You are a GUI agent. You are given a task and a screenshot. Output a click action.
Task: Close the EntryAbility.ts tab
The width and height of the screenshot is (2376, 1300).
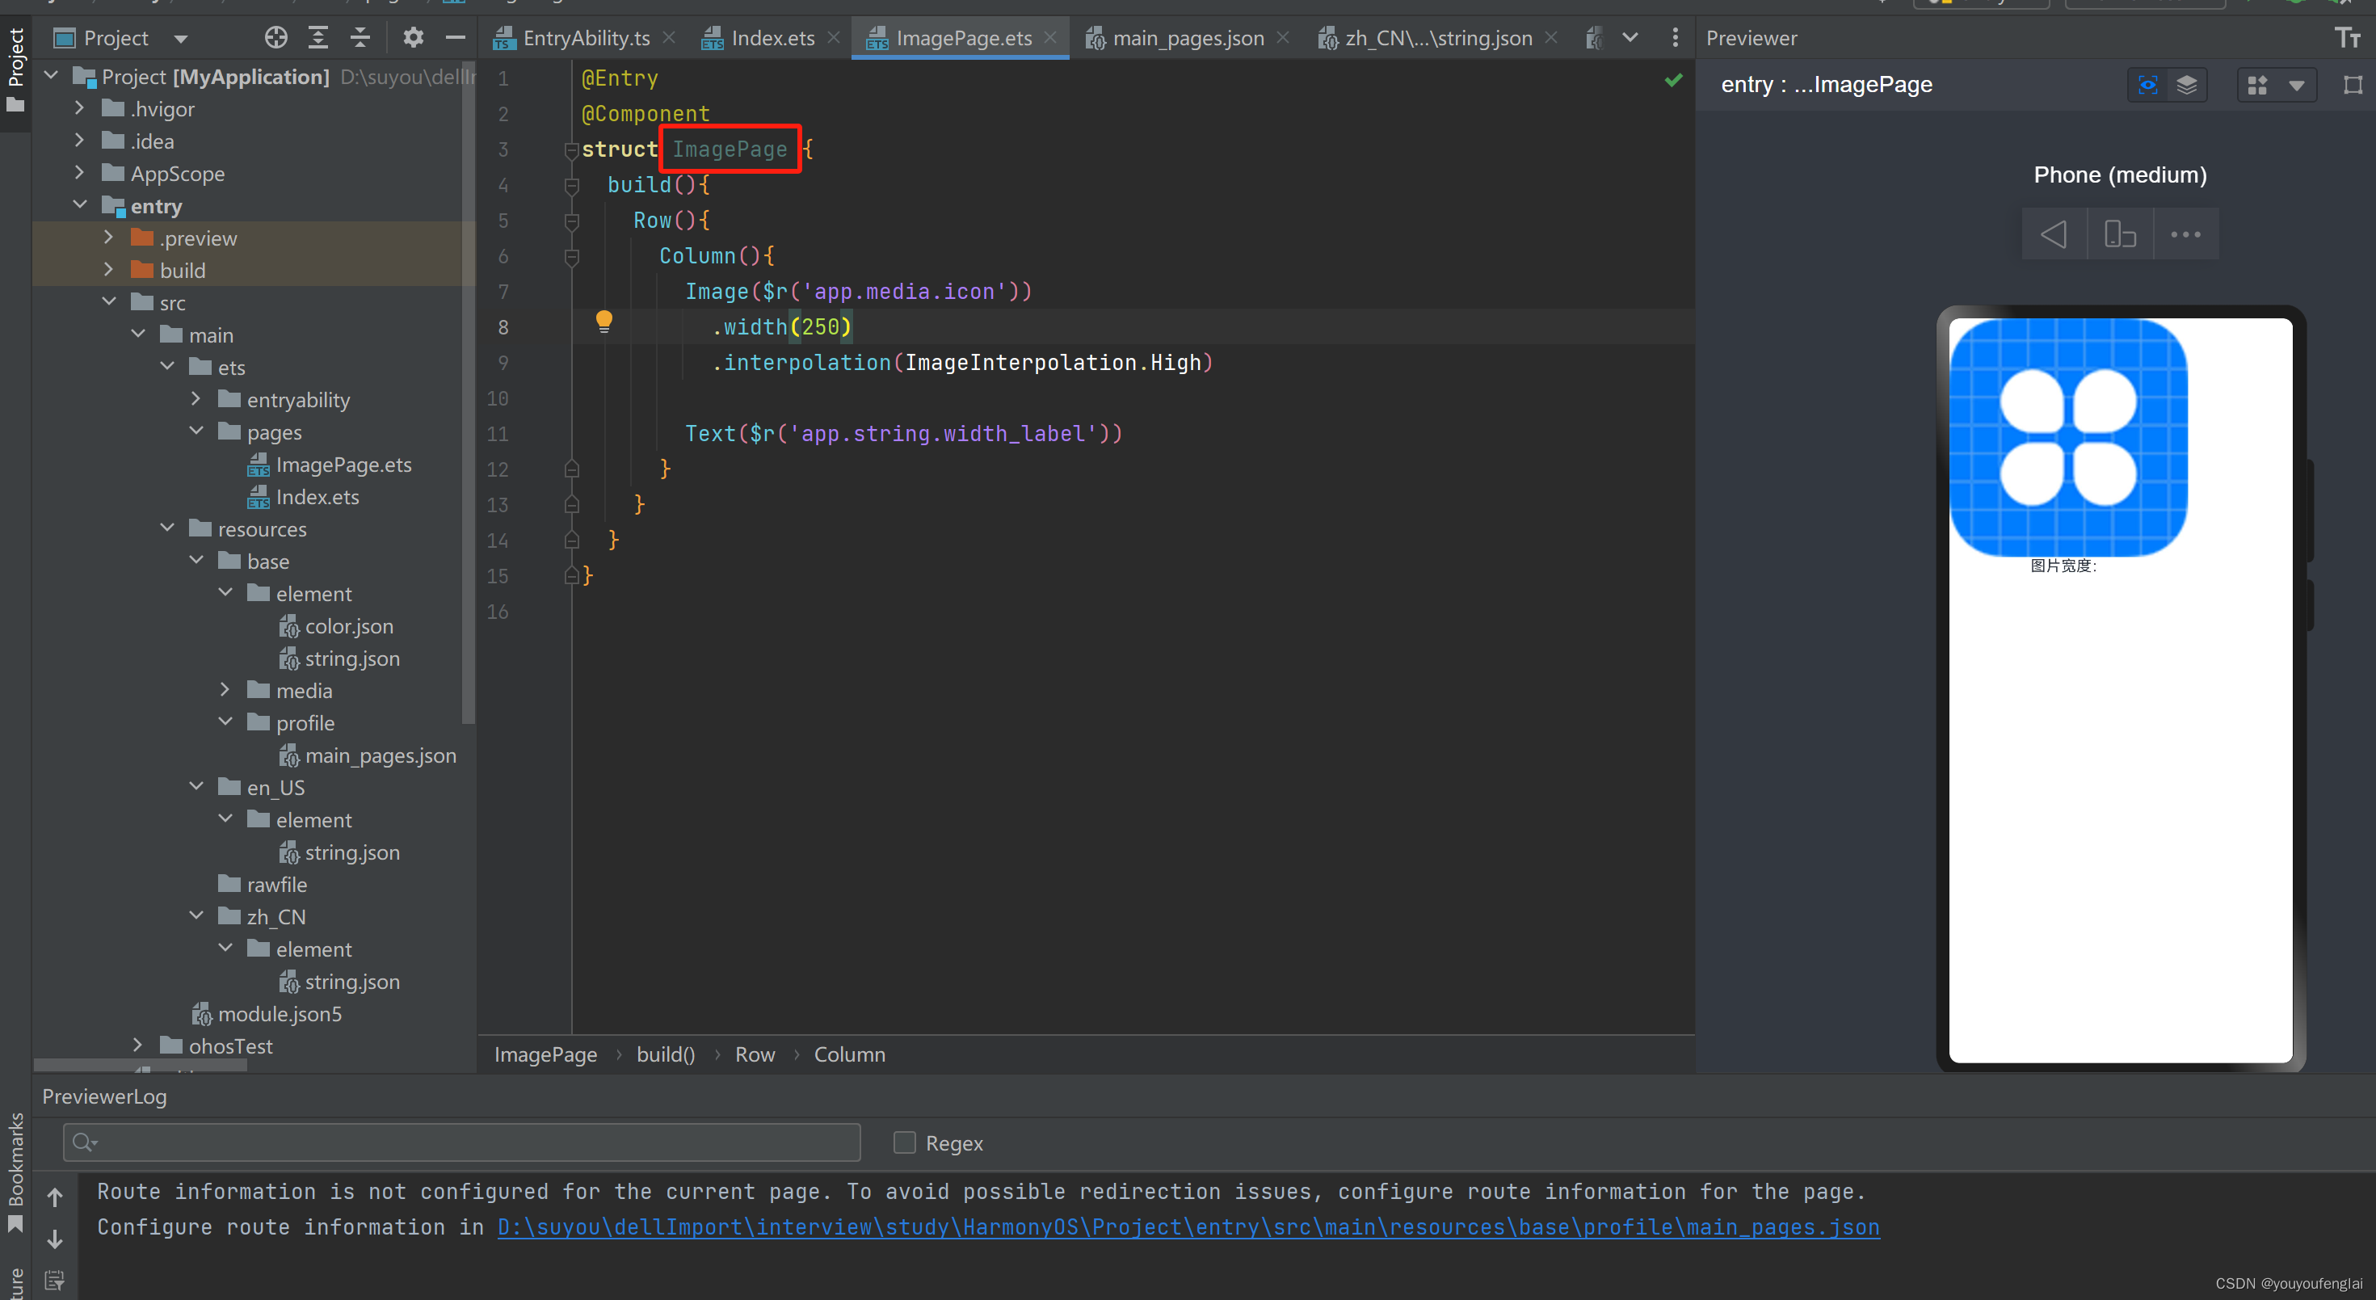click(x=670, y=38)
